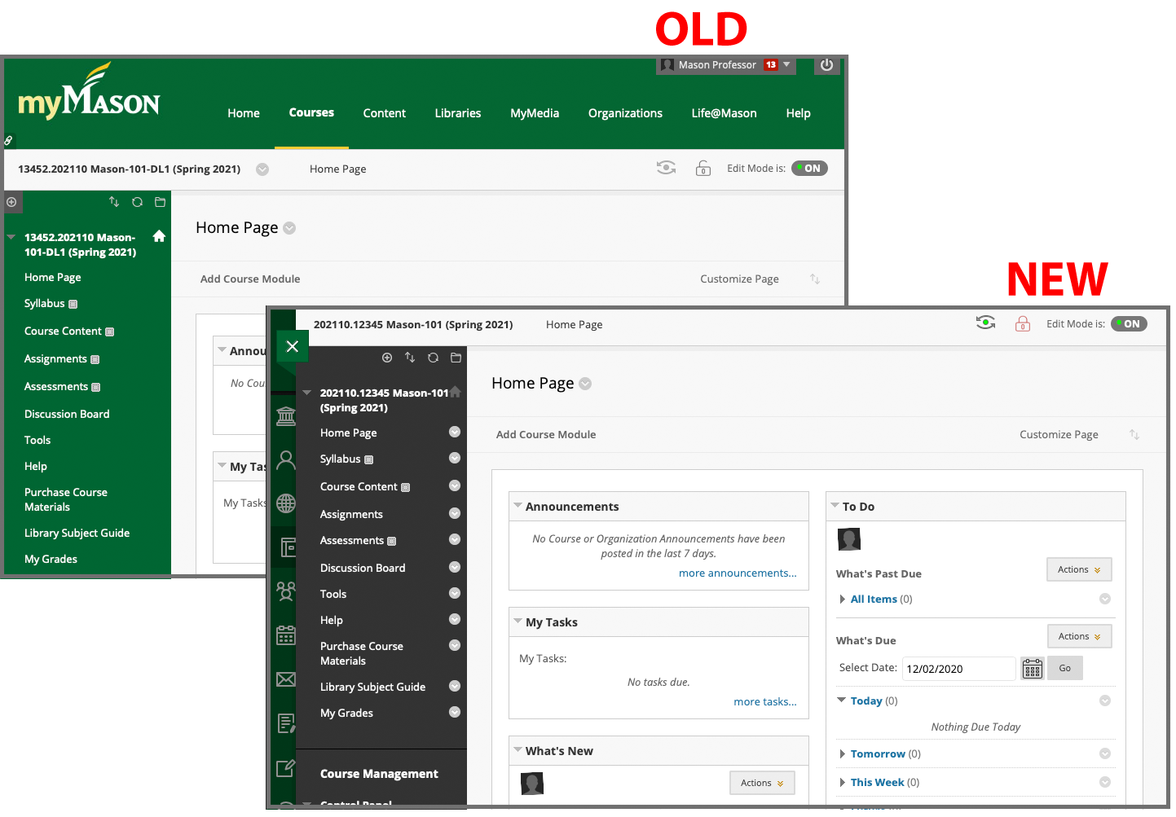Click refresh icon in new course menu

tap(433, 358)
